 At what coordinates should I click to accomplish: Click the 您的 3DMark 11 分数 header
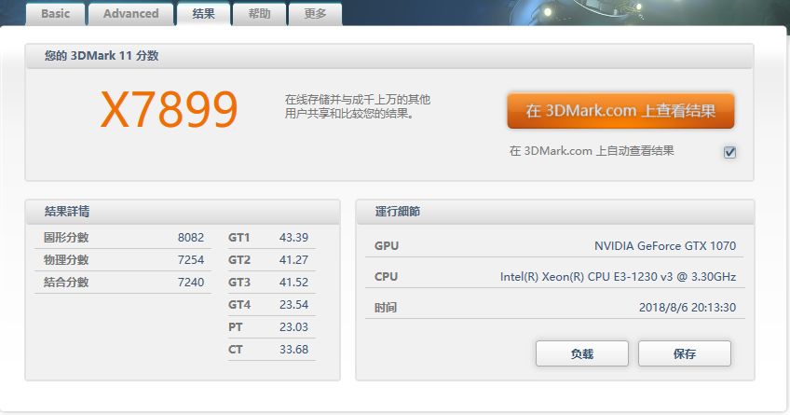click(389, 55)
